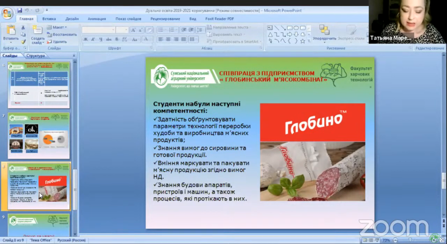Open the Вставка ribbon tab
The image size is (447, 244).
point(49,19)
